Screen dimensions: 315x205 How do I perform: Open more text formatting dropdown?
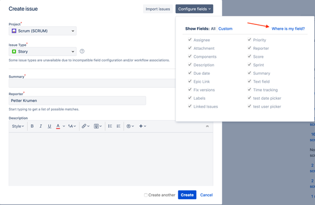coord(72,126)
